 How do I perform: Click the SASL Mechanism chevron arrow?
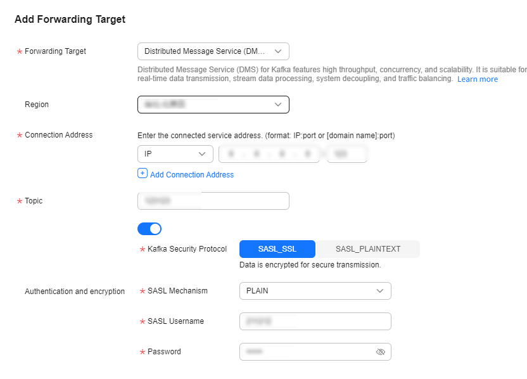point(380,291)
